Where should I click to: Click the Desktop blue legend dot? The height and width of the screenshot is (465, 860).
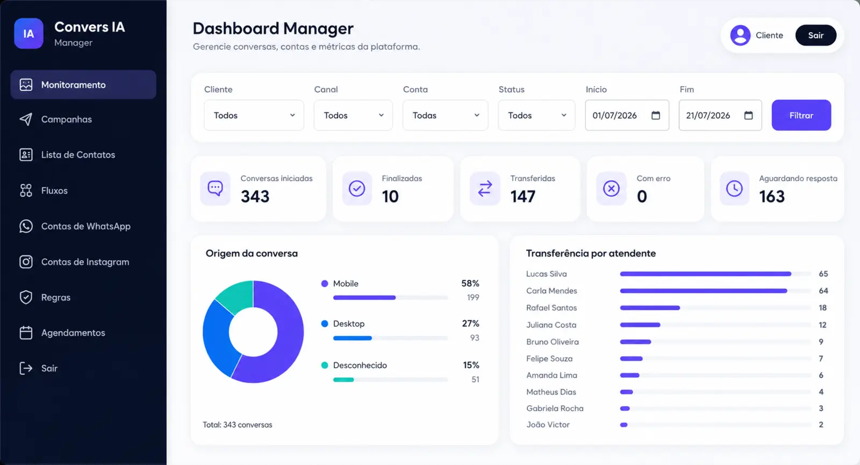point(325,324)
